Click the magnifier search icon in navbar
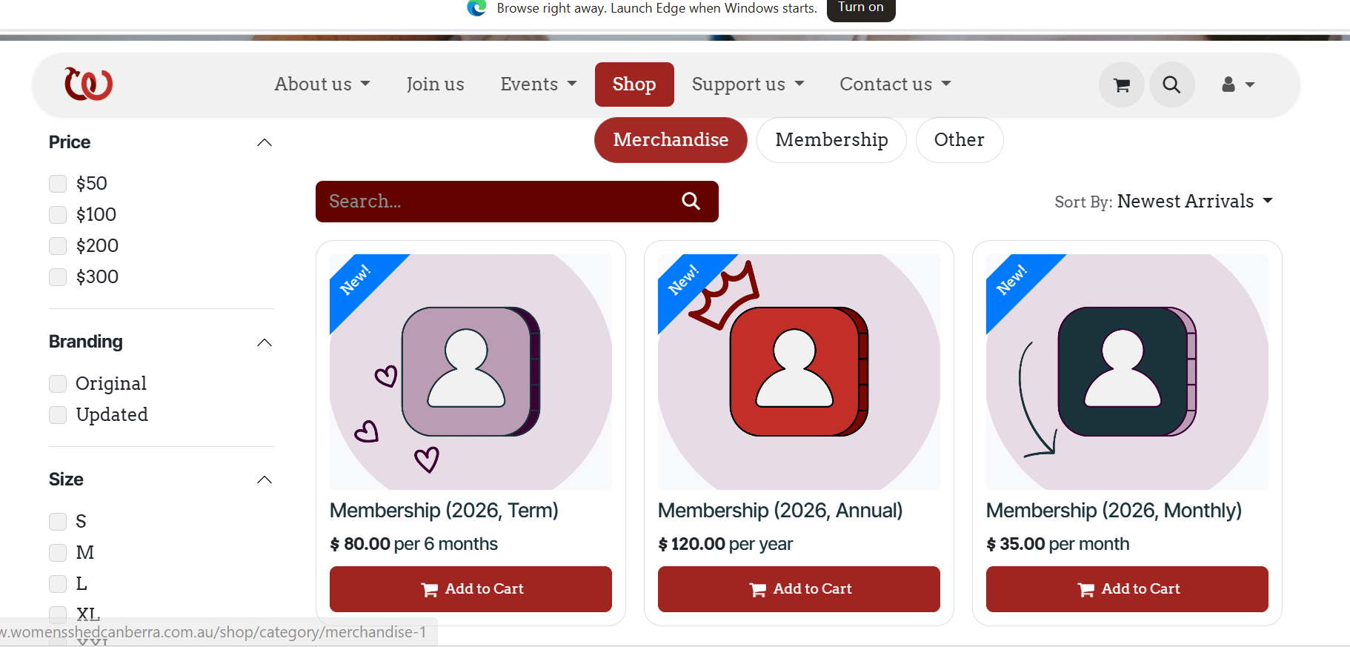The height and width of the screenshot is (647, 1350). [x=1171, y=84]
